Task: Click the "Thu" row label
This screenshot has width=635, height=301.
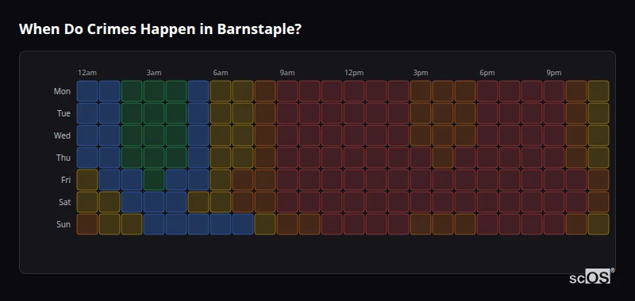Action: pos(63,158)
